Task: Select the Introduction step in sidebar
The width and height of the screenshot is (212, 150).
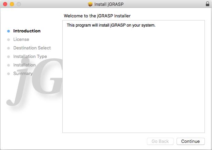Action: click(x=27, y=31)
